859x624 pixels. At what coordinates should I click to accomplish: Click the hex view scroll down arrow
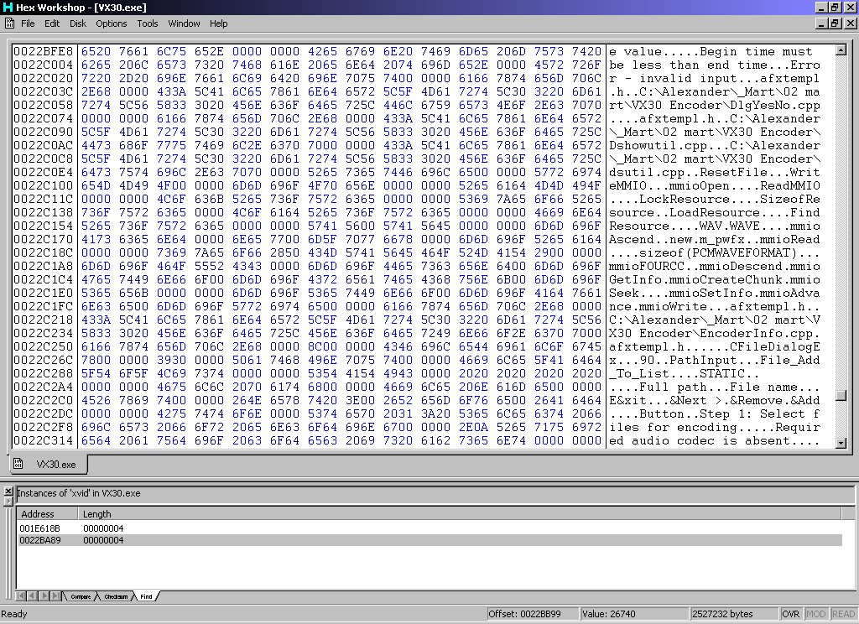(841, 443)
